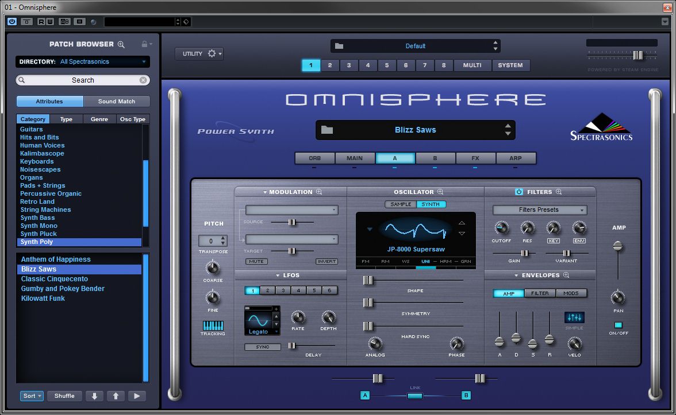
Task: Click the Envelopes zoom magnifier icon
Action: pos(567,275)
